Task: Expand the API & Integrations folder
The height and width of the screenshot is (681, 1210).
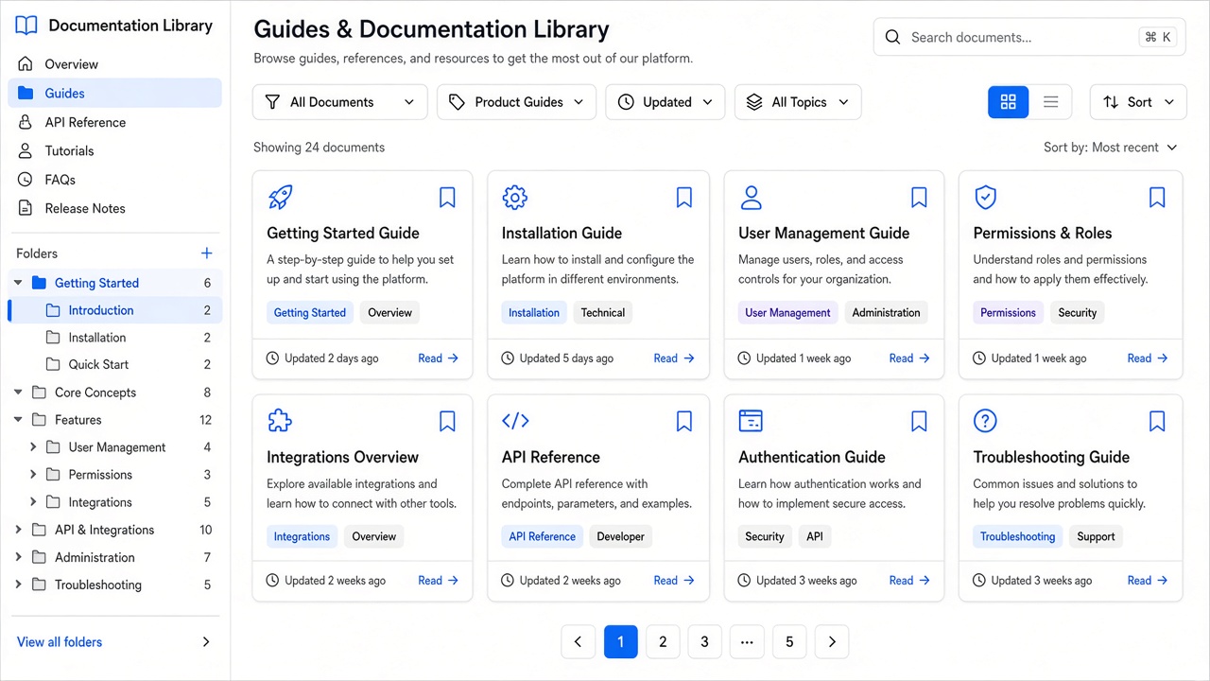Action: click(x=19, y=530)
